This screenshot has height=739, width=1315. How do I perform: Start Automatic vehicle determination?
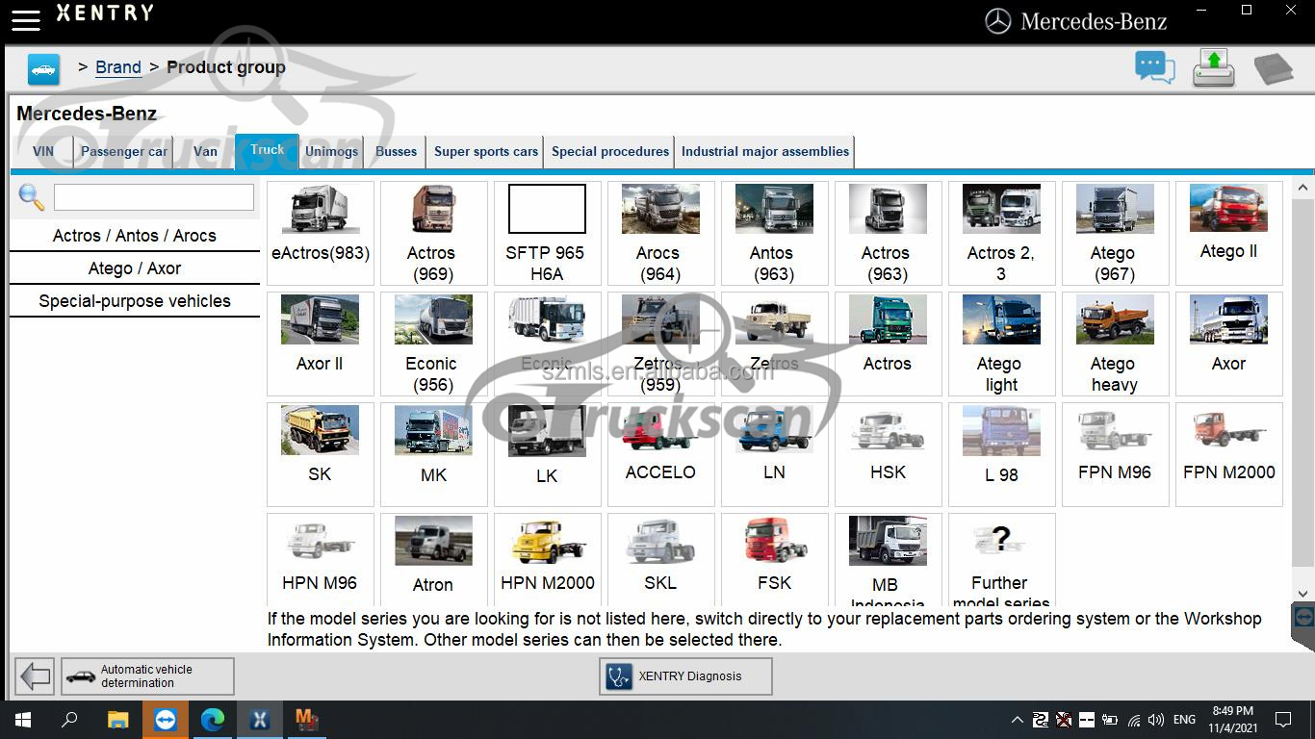pyautogui.click(x=147, y=675)
